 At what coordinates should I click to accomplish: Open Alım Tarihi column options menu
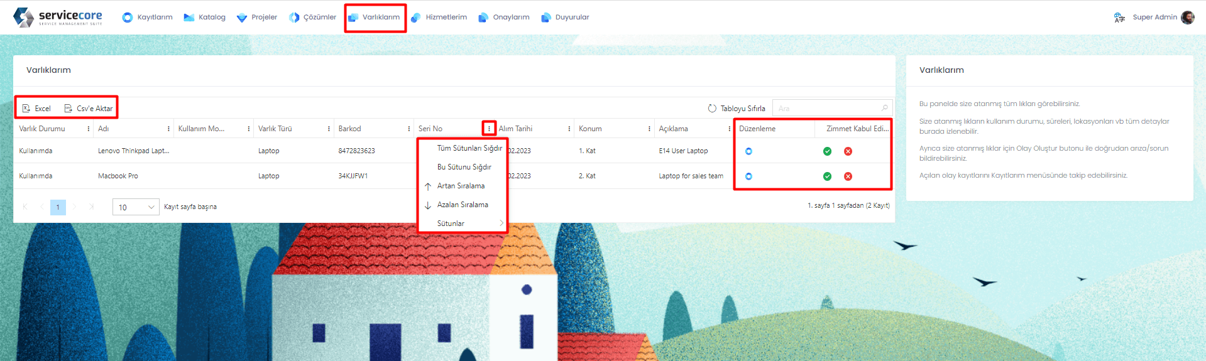(x=569, y=129)
